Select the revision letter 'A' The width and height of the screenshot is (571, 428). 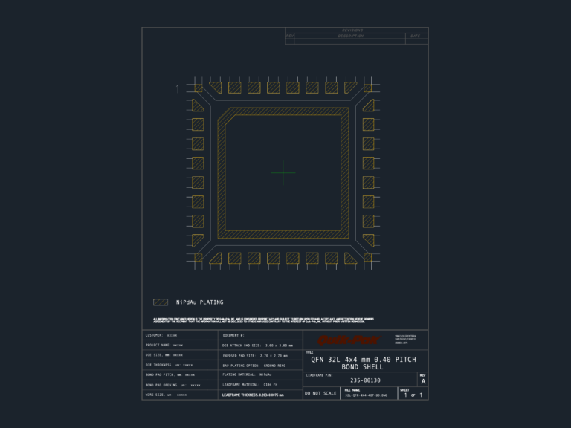tap(423, 382)
